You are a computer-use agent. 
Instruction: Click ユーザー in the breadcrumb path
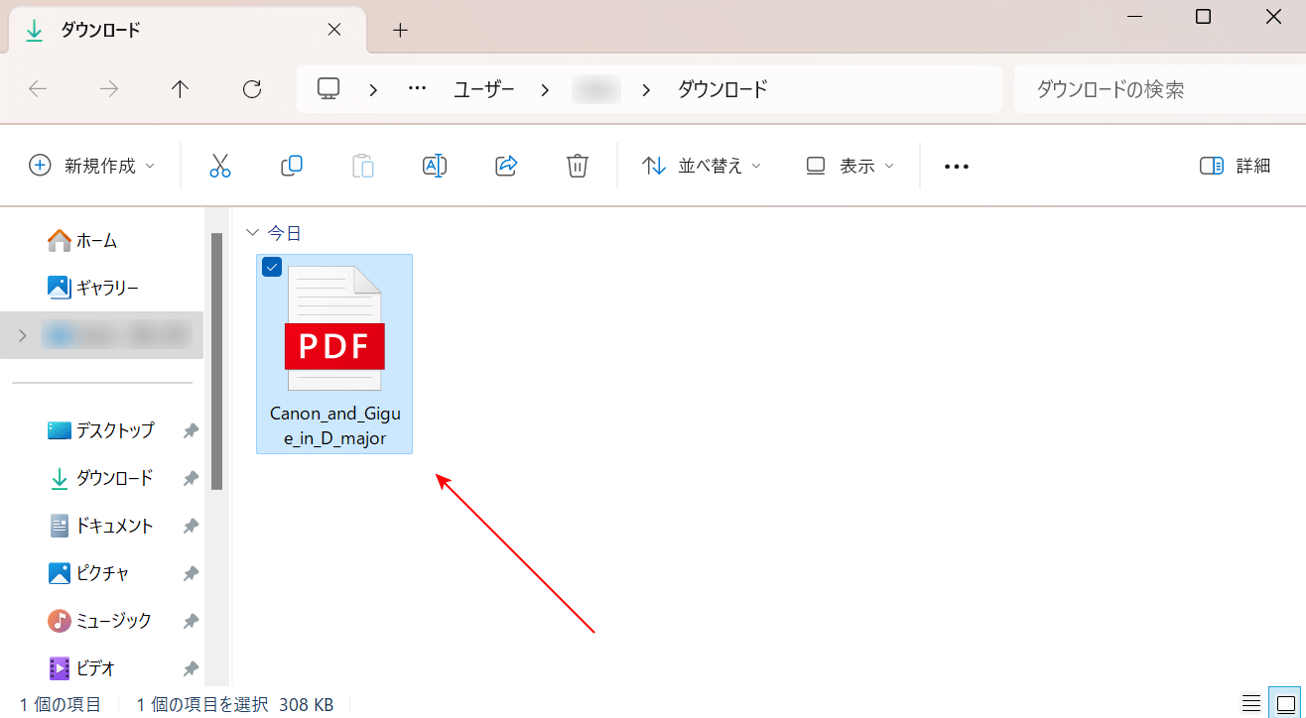click(x=484, y=89)
